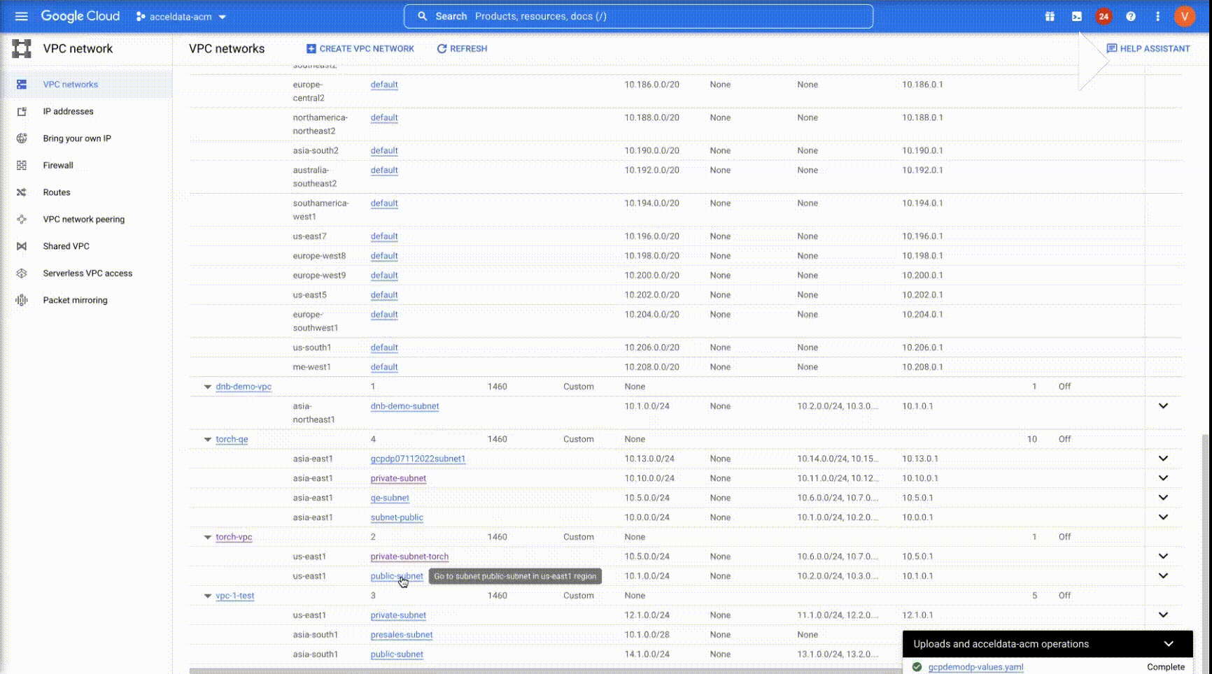Open dnb-demo-vpc network link
The image size is (1212, 674).
pyautogui.click(x=244, y=387)
